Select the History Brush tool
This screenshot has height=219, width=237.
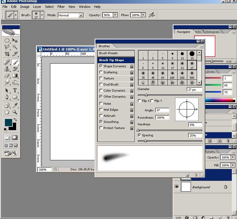pos(15,69)
